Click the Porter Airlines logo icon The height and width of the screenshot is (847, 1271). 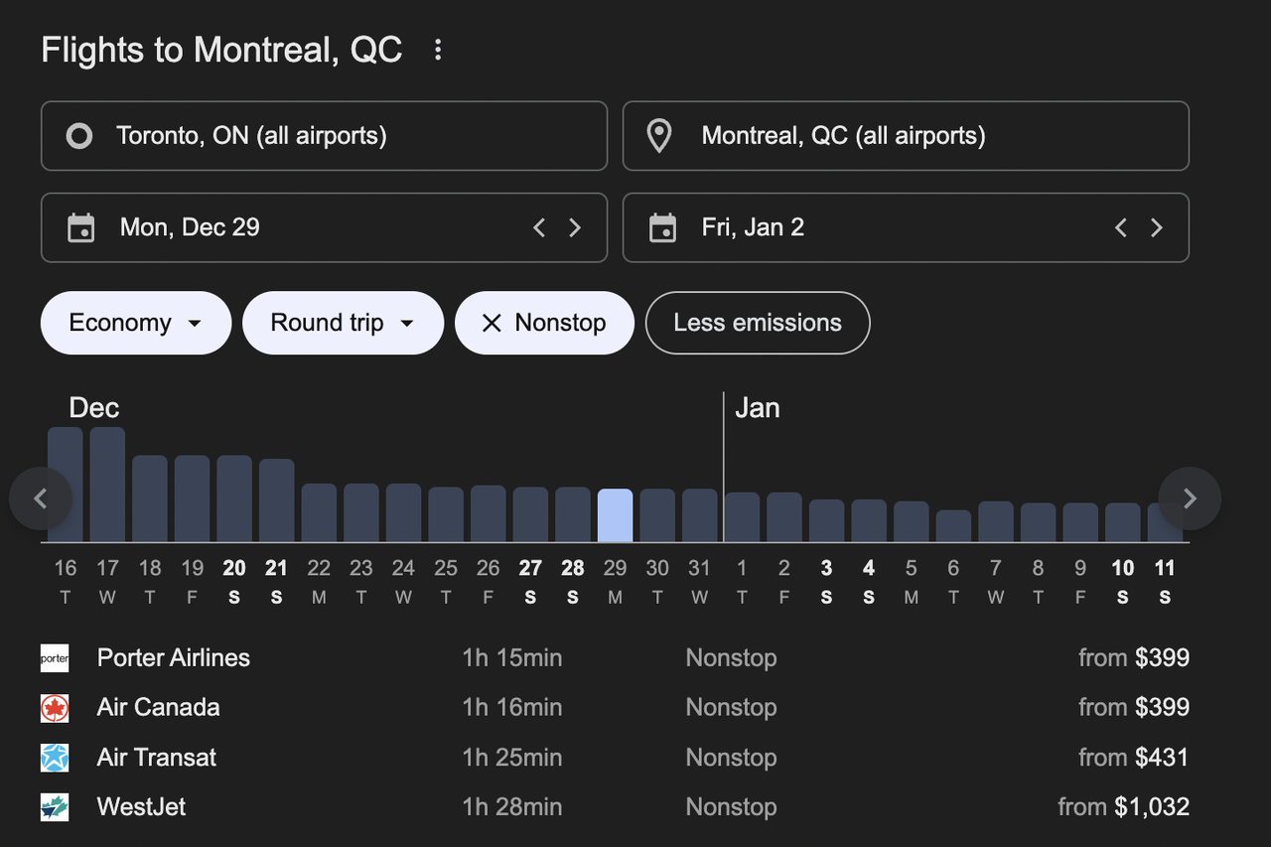pyautogui.click(x=55, y=658)
